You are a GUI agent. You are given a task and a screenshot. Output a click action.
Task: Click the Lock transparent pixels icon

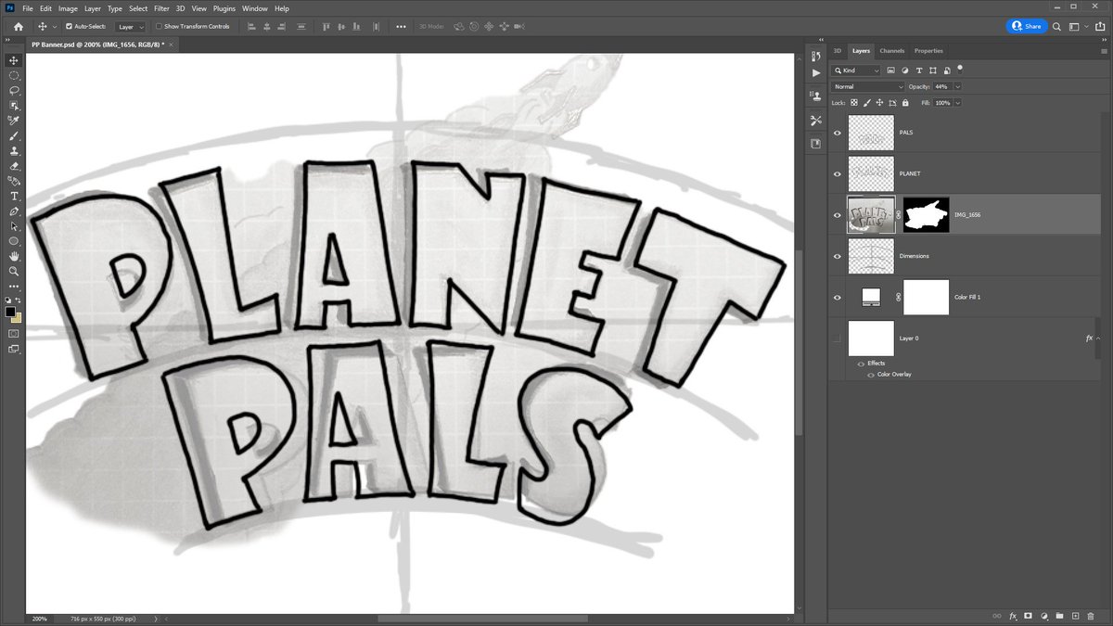[853, 103]
